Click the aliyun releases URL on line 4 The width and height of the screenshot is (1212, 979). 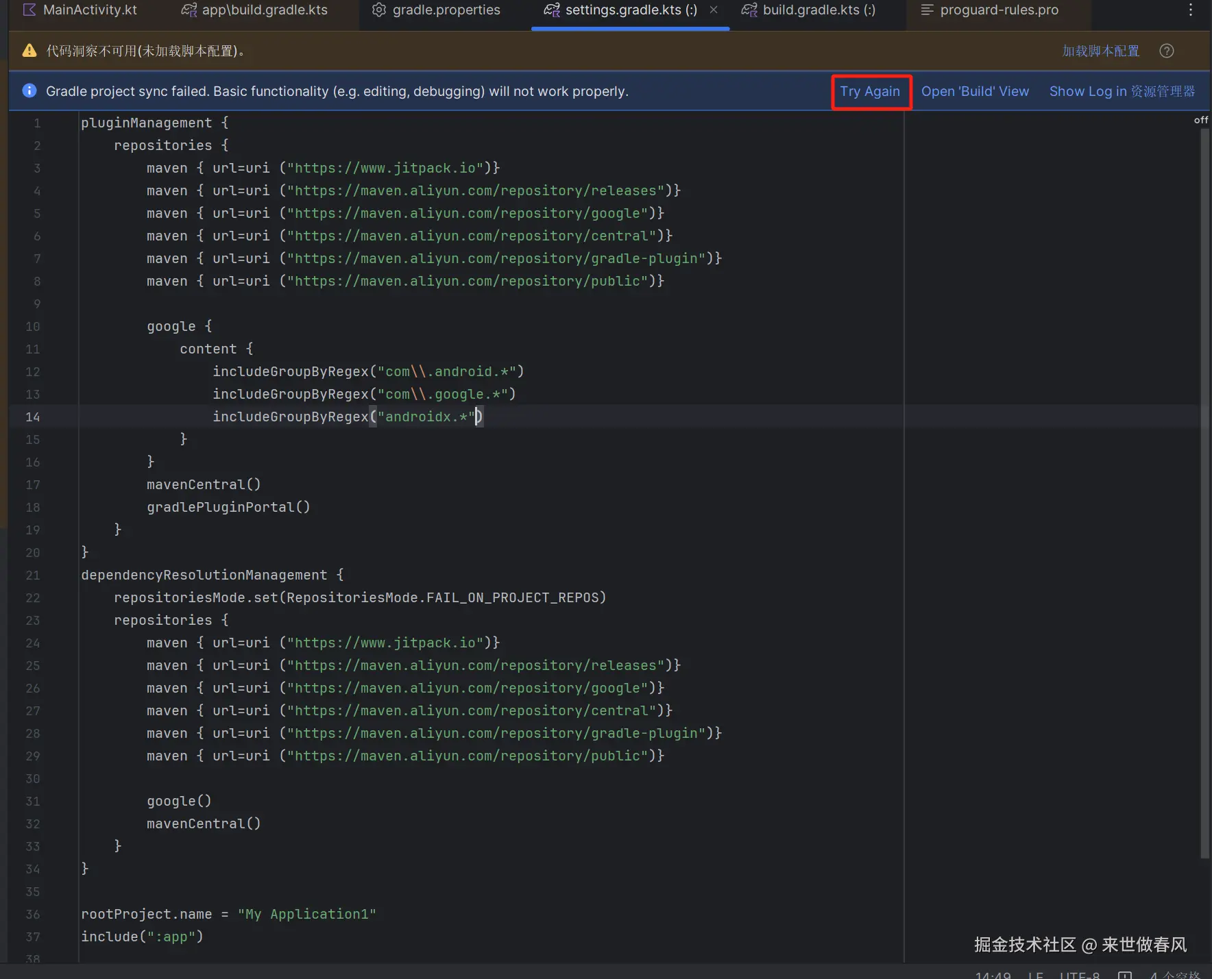pos(476,190)
